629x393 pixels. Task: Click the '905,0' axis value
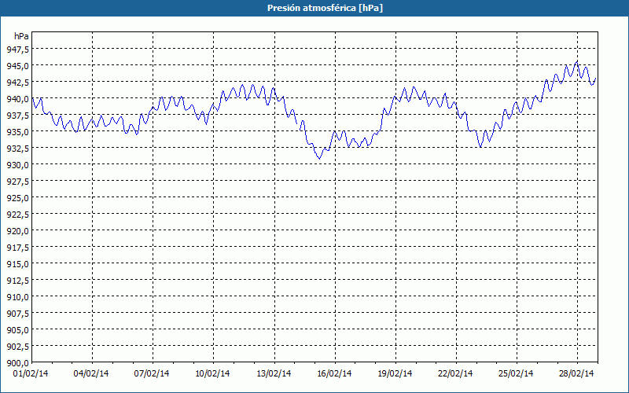click(x=18, y=329)
